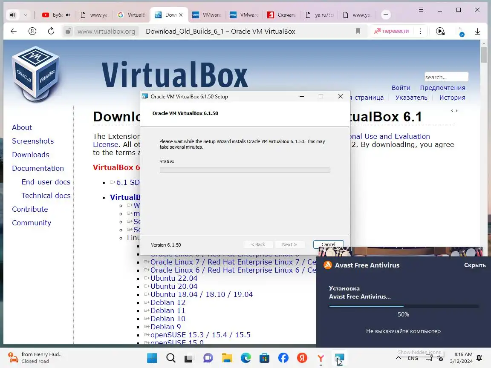Open Contribute in the sidebar
The height and width of the screenshot is (368, 491).
click(30, 209)
